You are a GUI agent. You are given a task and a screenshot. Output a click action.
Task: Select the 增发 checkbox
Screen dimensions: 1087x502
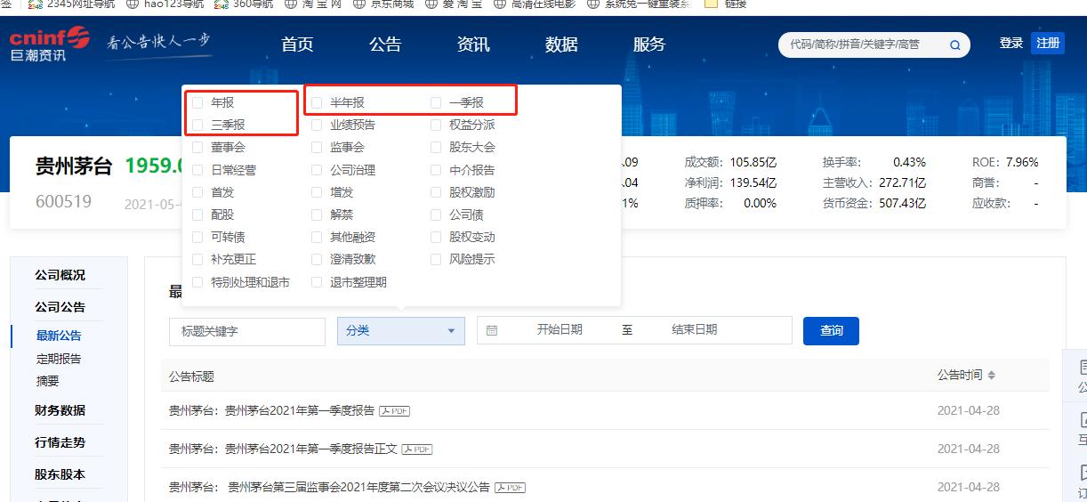click(x=317, y=192)
